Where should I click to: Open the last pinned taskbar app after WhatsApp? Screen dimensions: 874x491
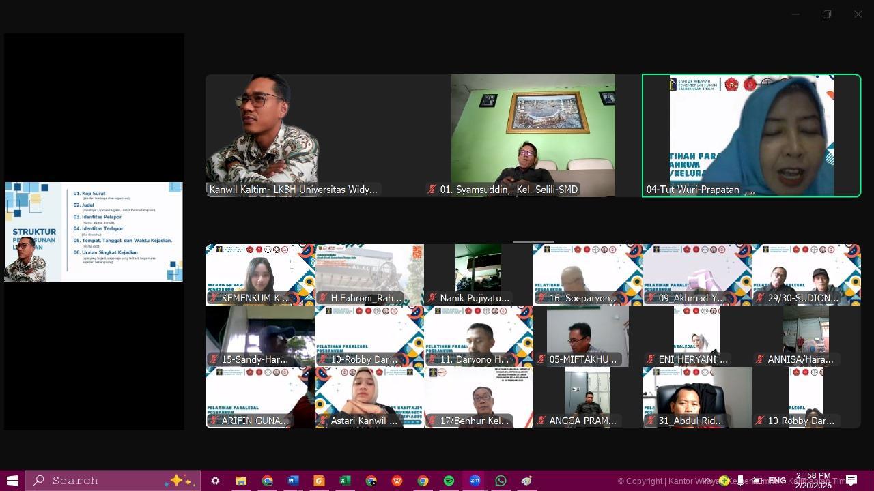tap(526, 481)
